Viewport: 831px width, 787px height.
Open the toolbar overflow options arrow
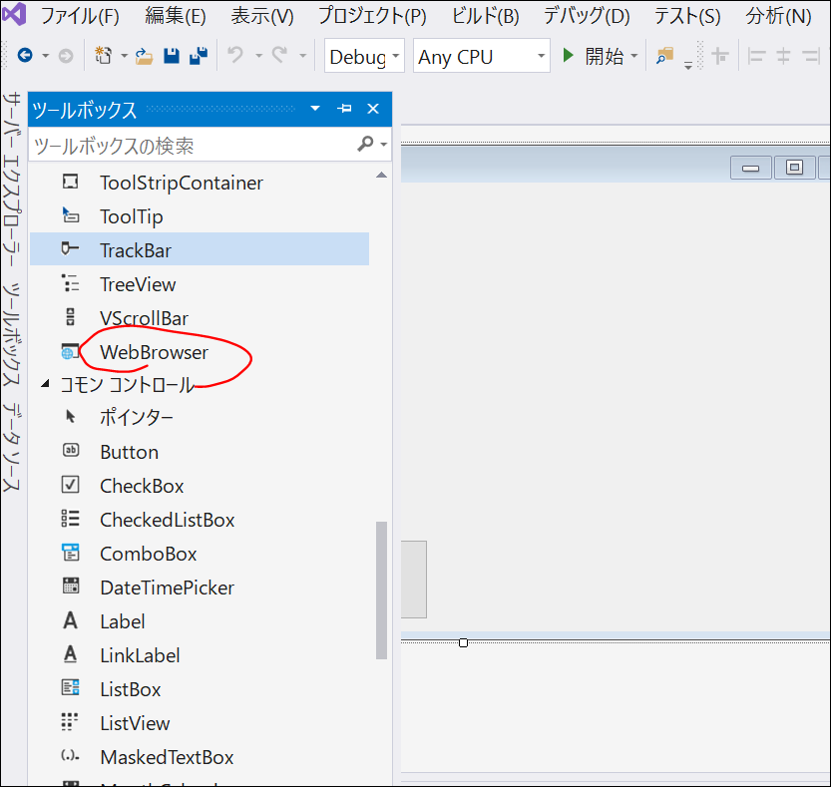click(688, 65)
